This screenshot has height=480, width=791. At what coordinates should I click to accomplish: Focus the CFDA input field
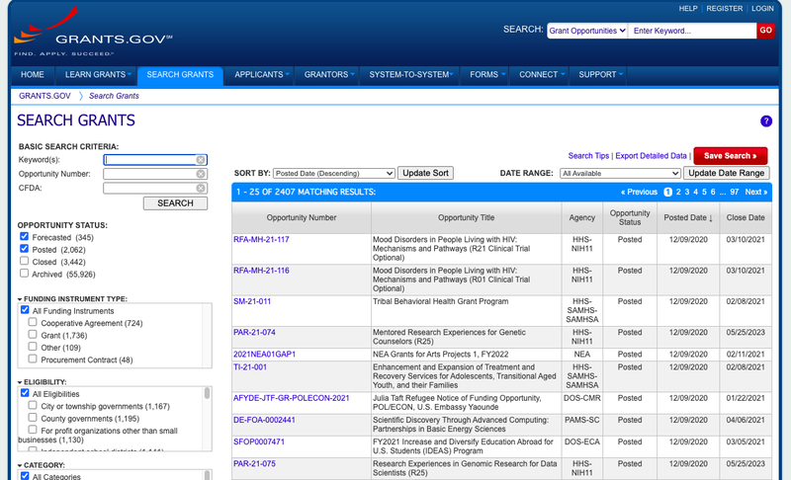[155, 188]
